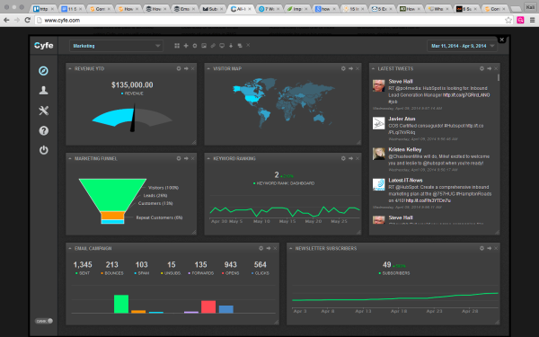
Task: Open the Marketing dashboard dropdown
Action: [x=116, y=46]
